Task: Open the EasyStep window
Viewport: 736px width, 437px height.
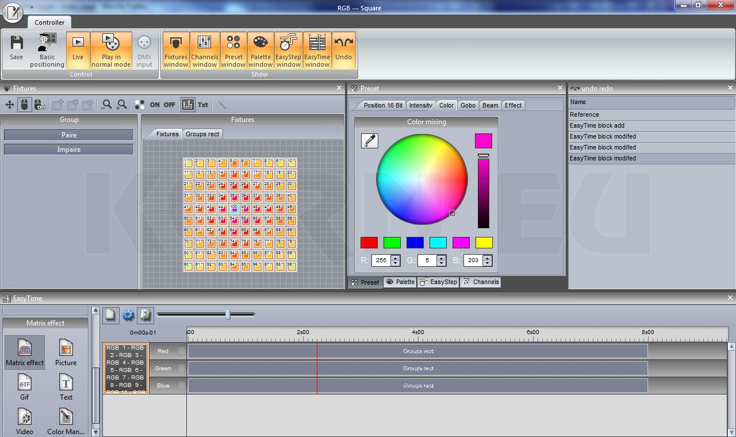Action: (x=288, y=50)
